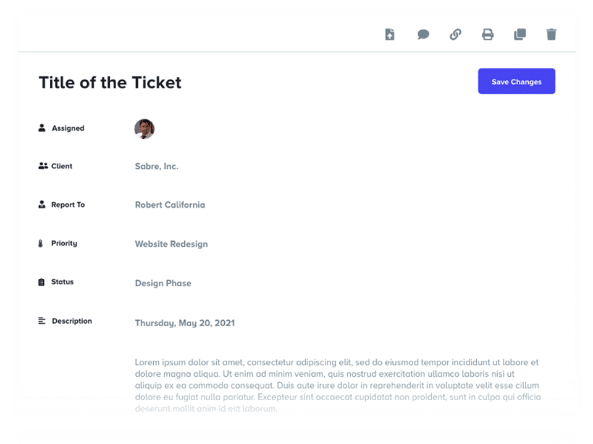Delete the ticket via trash icon
Screen dimensions: 593x444
coord(552,35)
